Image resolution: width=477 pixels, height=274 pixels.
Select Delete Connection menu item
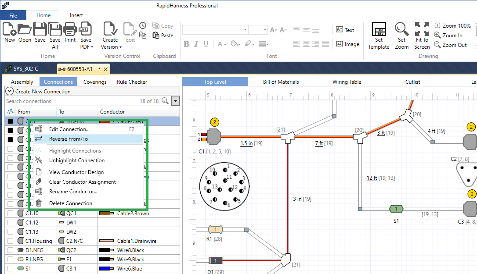[x=89, y=203]
